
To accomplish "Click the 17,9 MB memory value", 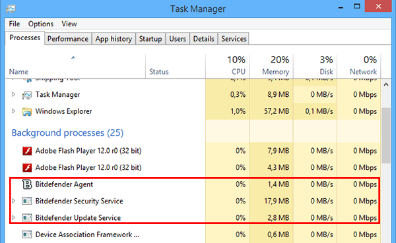I will click(x=277, y=201).
